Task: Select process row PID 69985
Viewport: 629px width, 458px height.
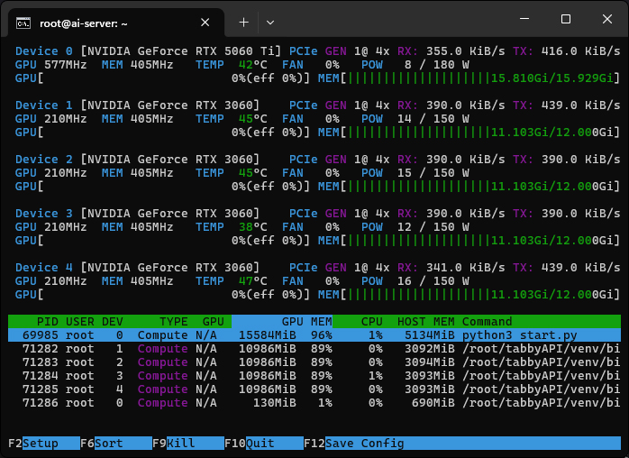Action: point(314,335)
